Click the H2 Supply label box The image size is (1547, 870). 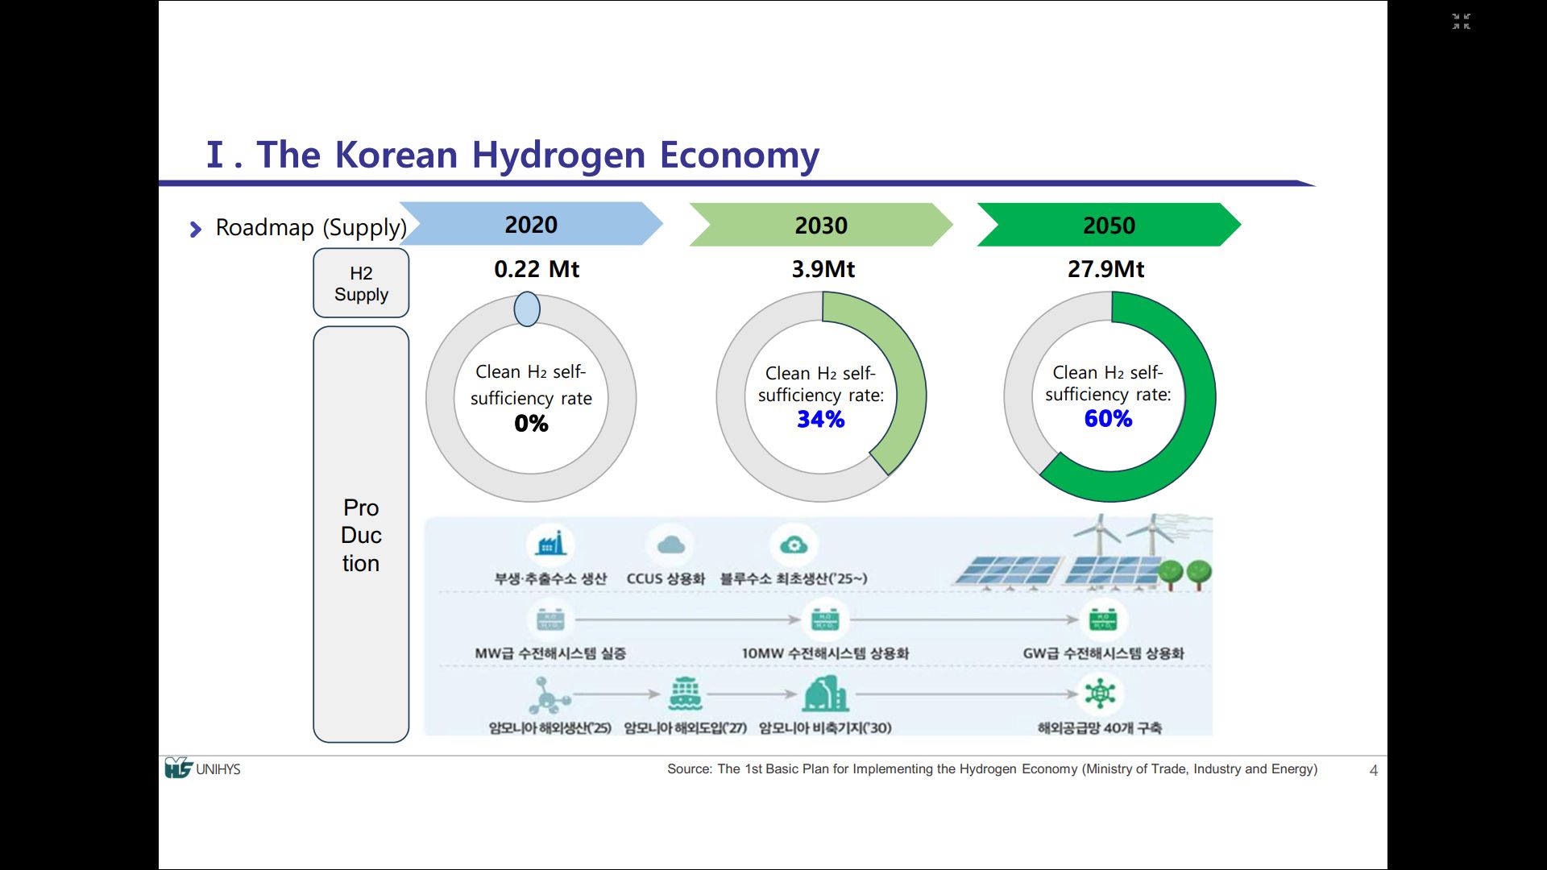tap(361, 284)
